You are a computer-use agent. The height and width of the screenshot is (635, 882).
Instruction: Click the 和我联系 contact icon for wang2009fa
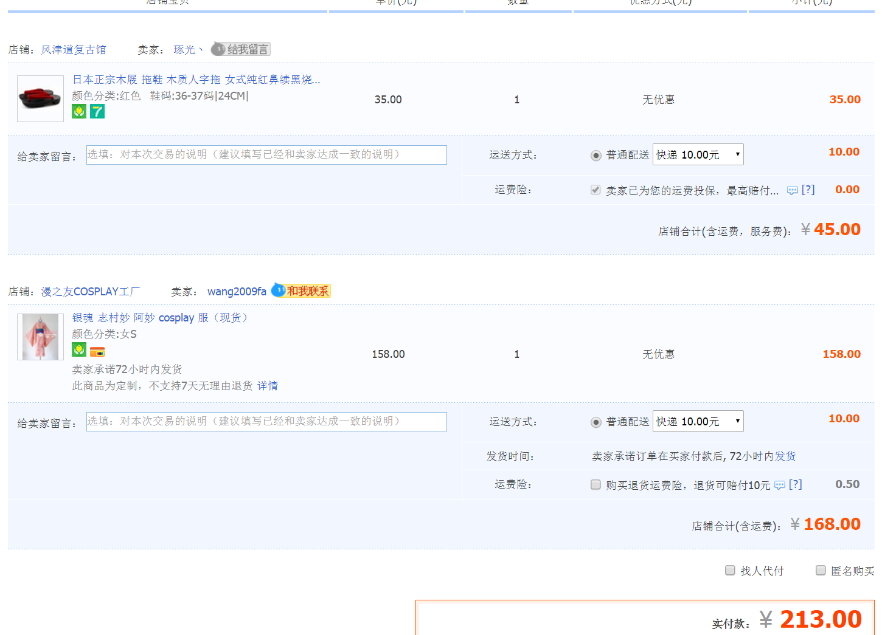300,290
